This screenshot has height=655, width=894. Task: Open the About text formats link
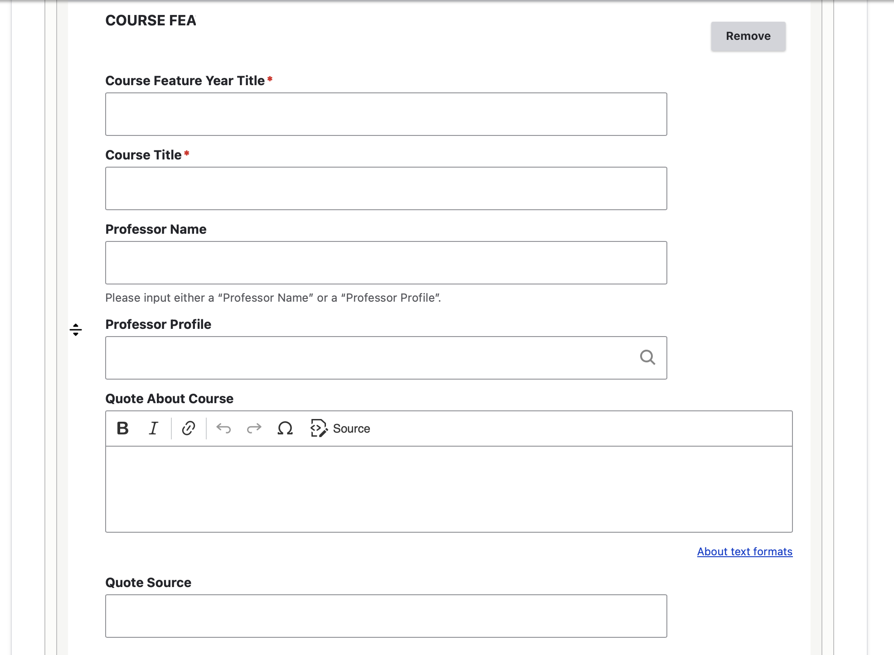coord(745,552)
